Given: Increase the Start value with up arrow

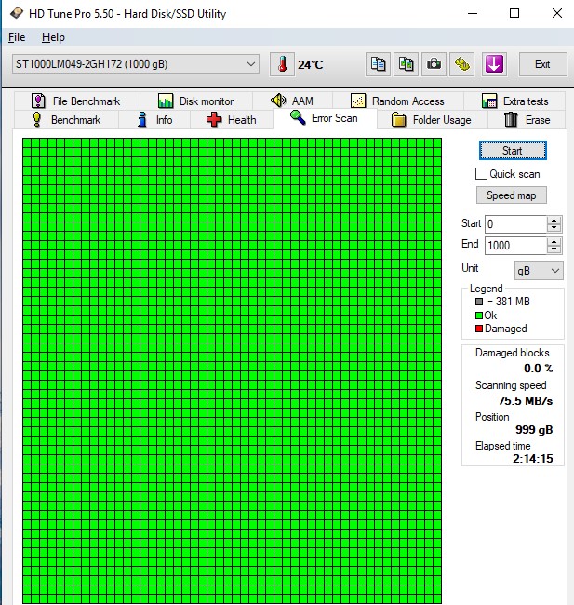Looking at the screenshot, I should 554,220.
